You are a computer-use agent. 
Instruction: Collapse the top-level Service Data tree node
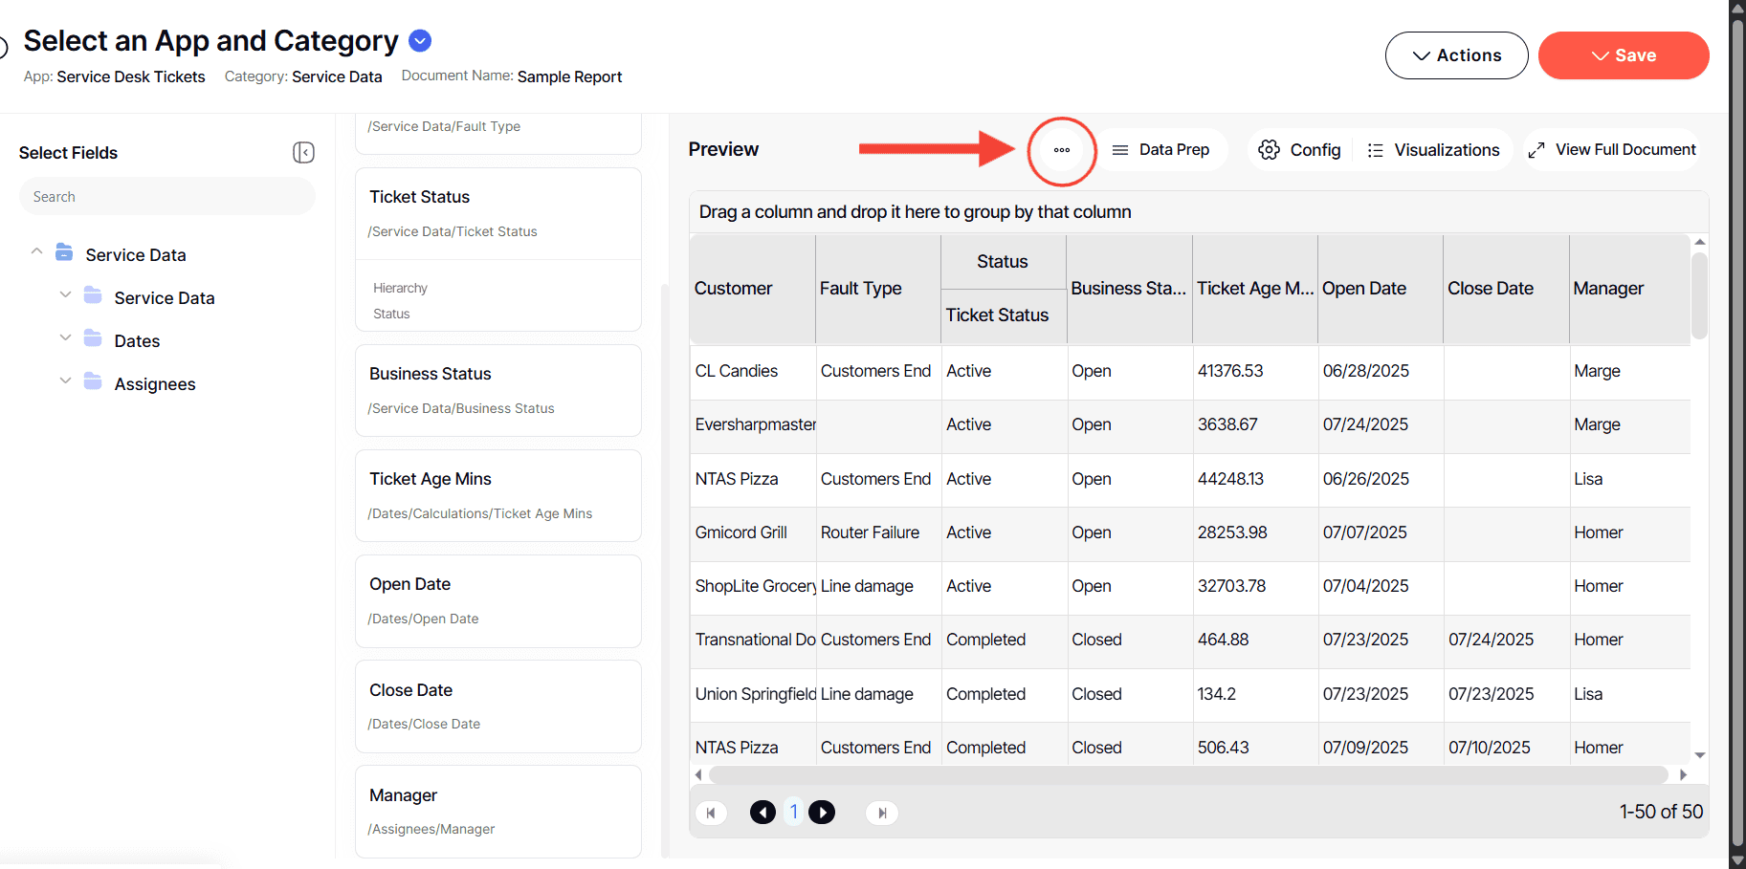[x=36, y=252]
